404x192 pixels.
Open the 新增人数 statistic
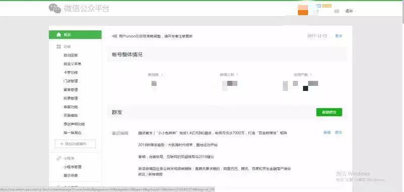point(229,75)
